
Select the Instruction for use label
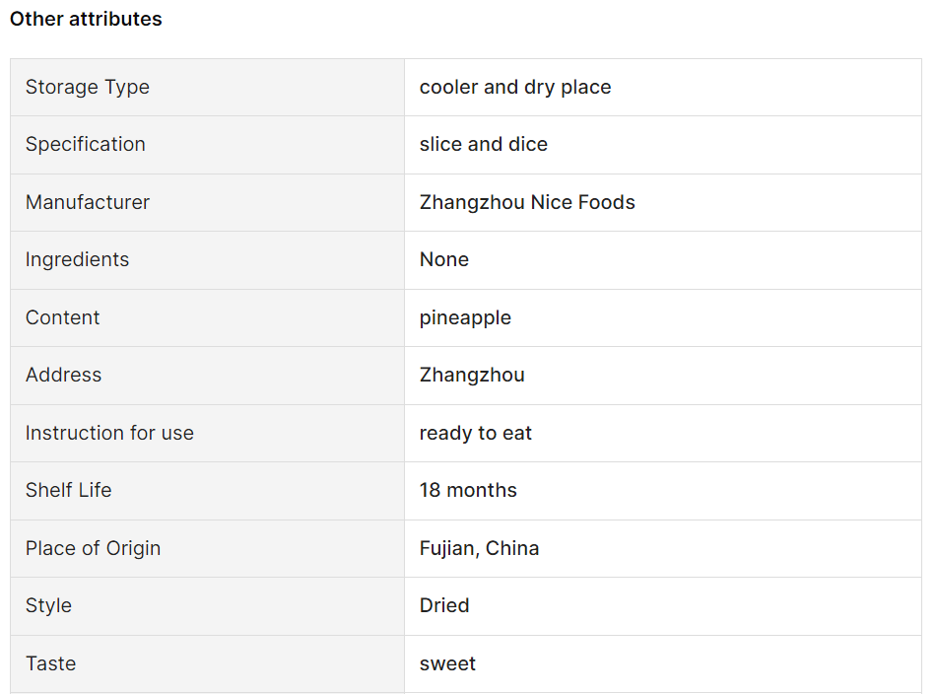click(x=109, y=433)
